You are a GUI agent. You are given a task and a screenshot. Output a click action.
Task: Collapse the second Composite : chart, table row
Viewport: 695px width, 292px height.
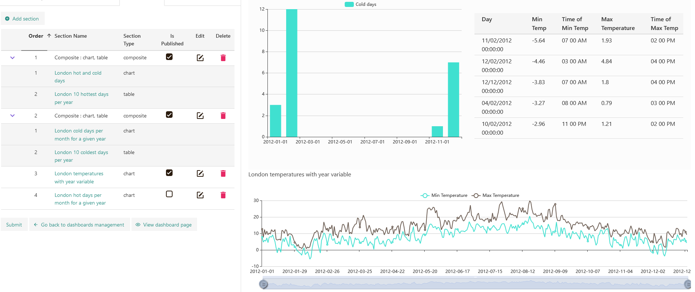click(x=12, y=116)
